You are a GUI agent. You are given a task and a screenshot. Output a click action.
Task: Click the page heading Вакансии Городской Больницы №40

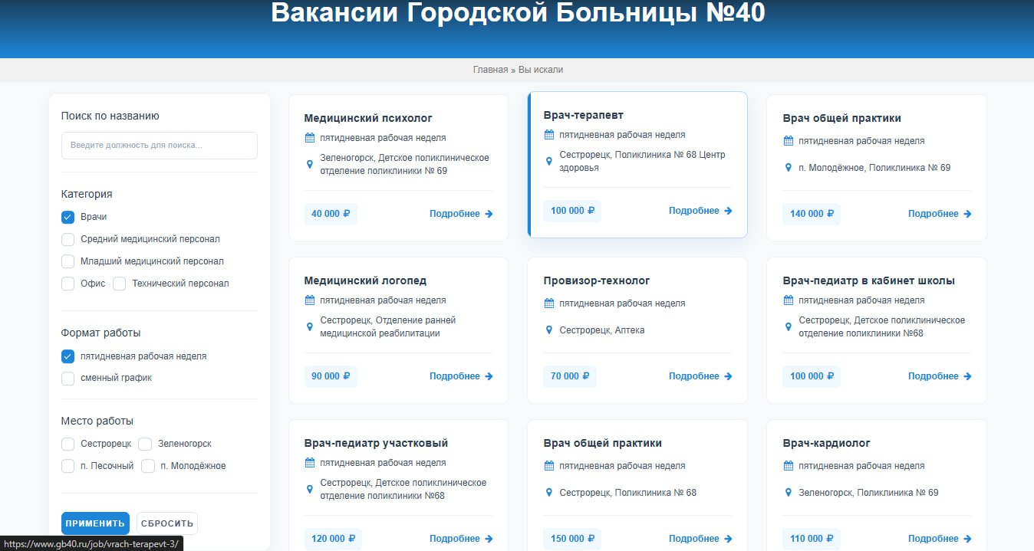click(518, 13)
